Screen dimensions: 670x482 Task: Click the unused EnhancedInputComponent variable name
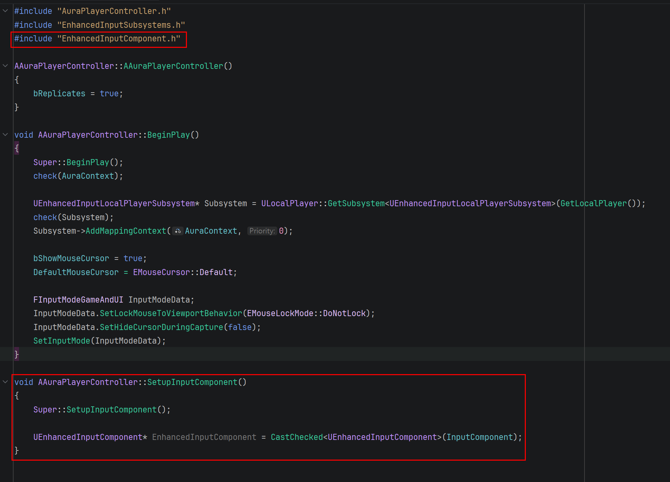[x=204, y=437]
